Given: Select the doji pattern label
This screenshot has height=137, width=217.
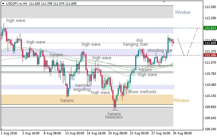Looking at the screenshot, I should pyautogui.click(x=140, y=40).
